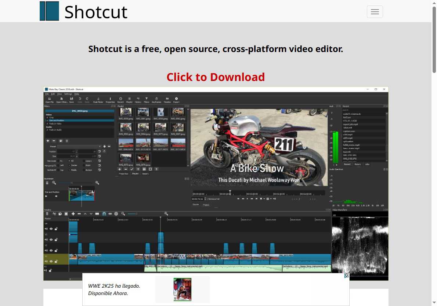Open the Help menu in Shotcut window
This screenshot has height=306, width=437.
pos(77,94)
